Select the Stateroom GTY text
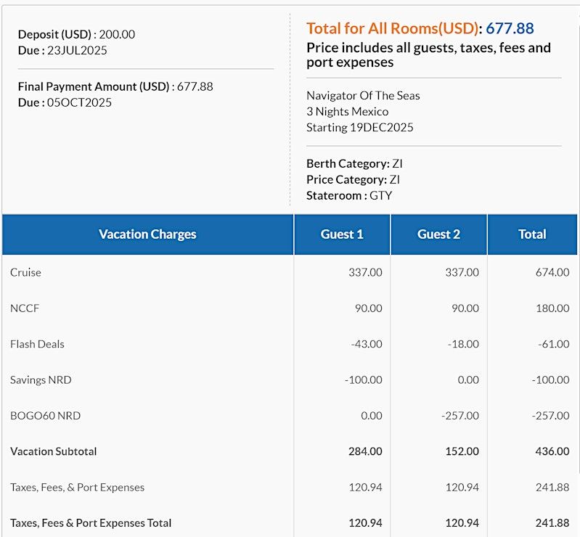The image size is (580, 537). 349,196
